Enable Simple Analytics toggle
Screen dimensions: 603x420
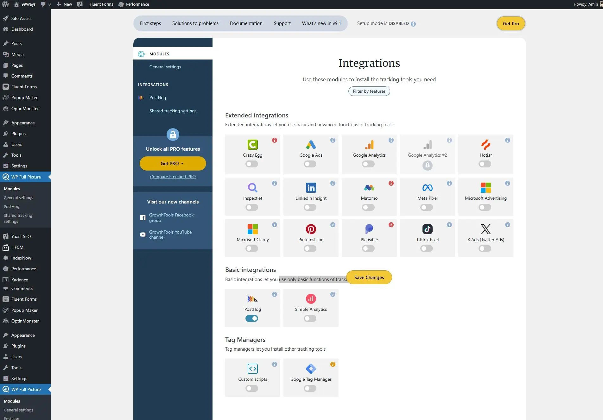click(310, 318)
